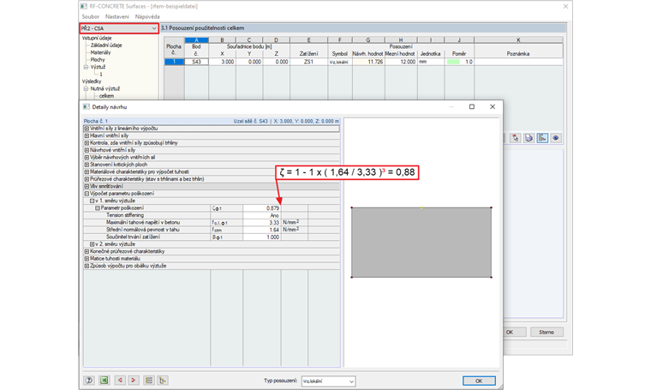
Task: Expand Vnitřní síly z lineárního výpočtu
Action: coord(87,129)
